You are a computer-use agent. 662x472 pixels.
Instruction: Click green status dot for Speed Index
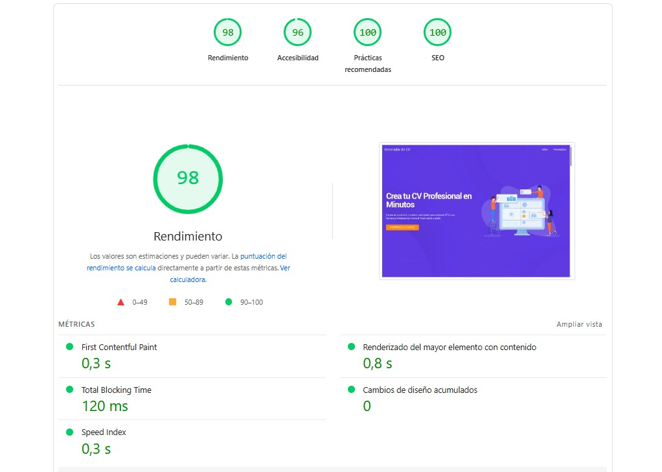click(x=70, y=432)
